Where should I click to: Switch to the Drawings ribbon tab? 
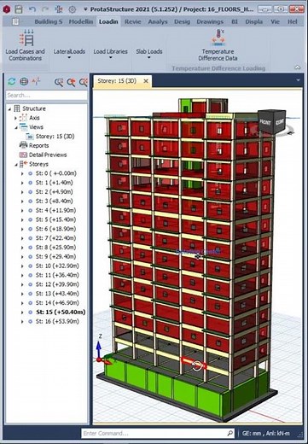click(x=210, y=21)
